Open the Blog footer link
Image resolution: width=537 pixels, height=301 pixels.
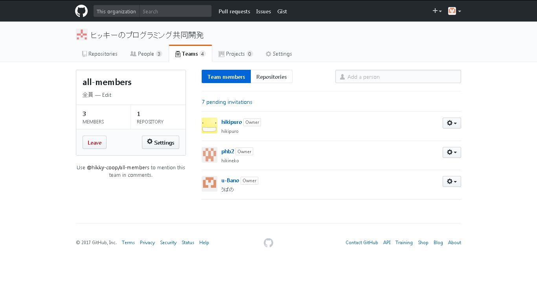pyautogui.click(x=438, y=243)
